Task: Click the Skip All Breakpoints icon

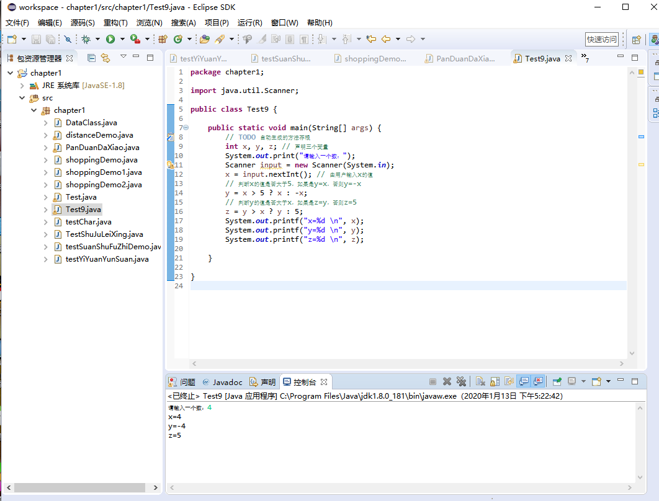Action: [68, 39]
